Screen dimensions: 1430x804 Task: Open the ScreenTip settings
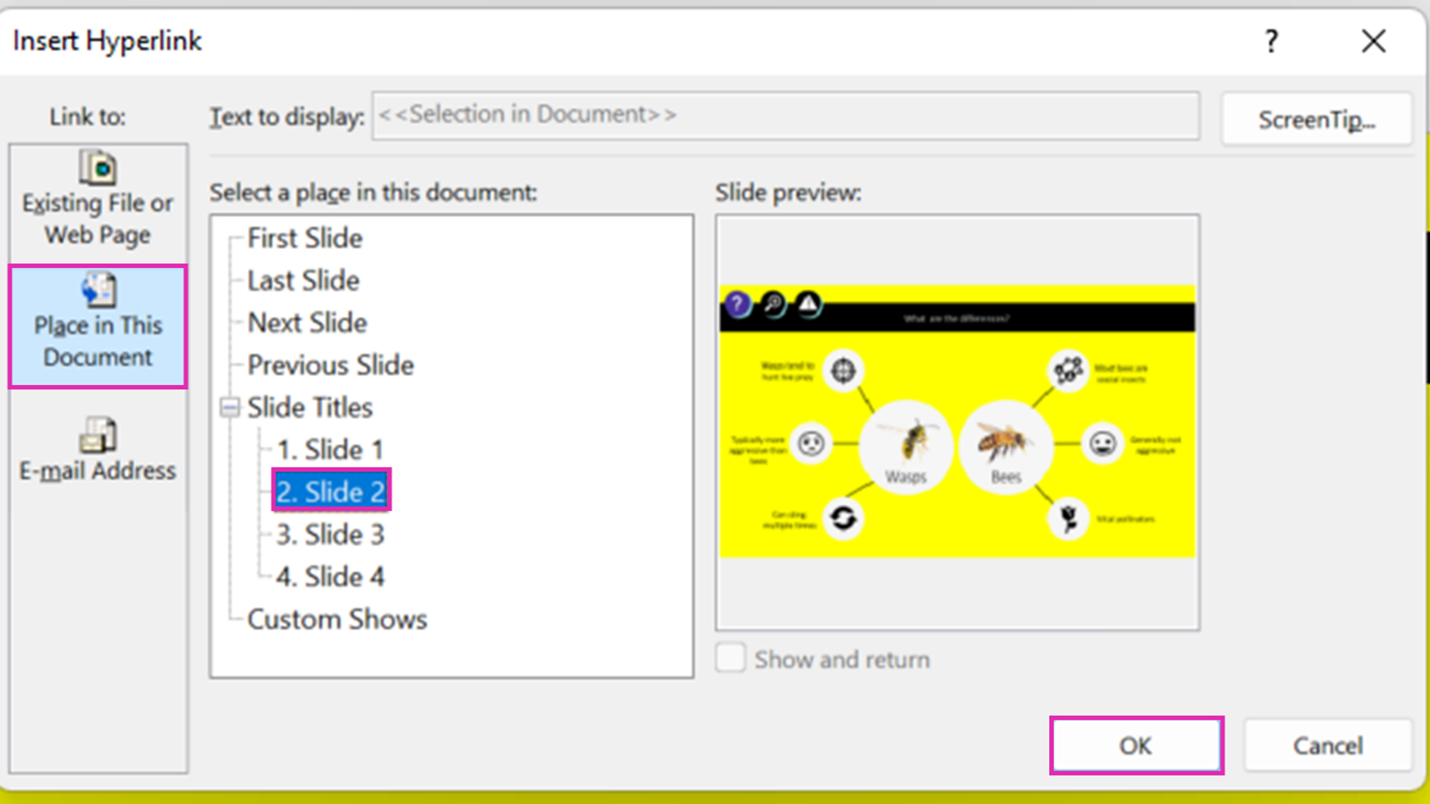click(x=1316, y=118)
